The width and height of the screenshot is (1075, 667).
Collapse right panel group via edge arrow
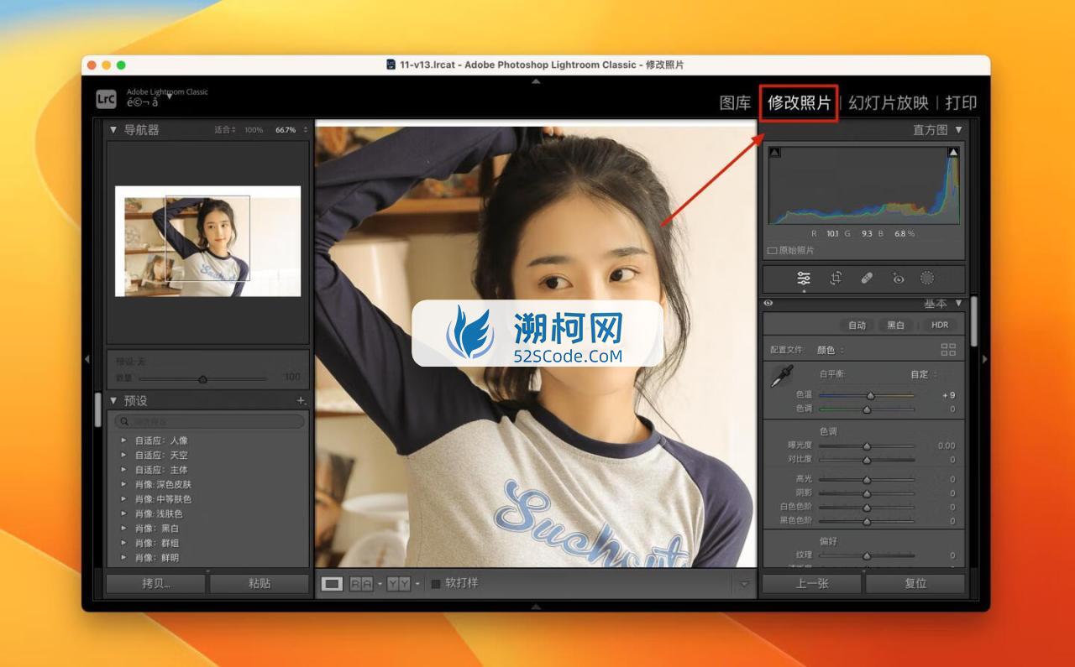coord(985,359)
